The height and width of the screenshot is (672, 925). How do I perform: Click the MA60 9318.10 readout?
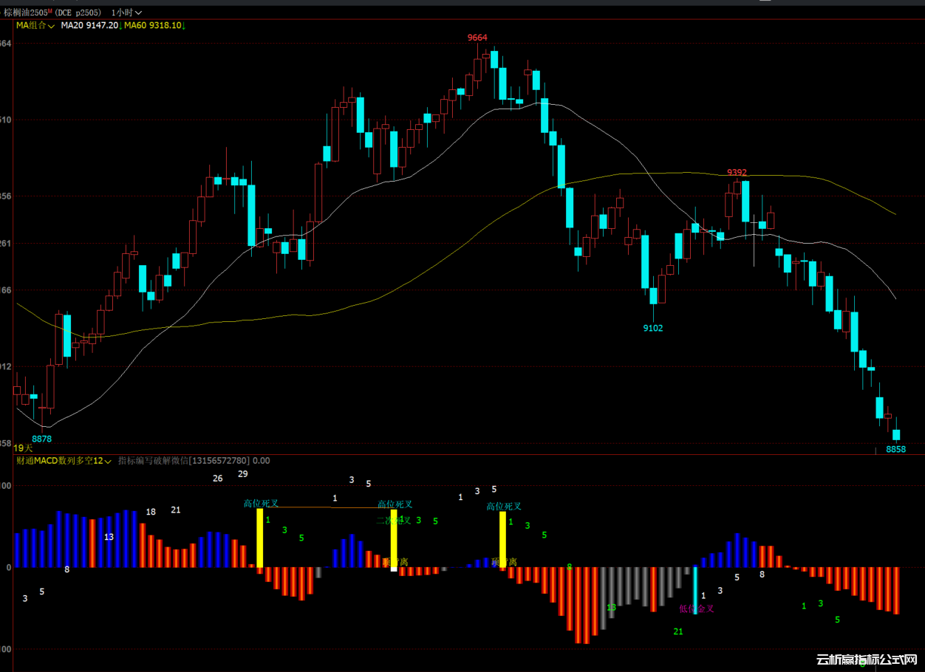[153, 25]
